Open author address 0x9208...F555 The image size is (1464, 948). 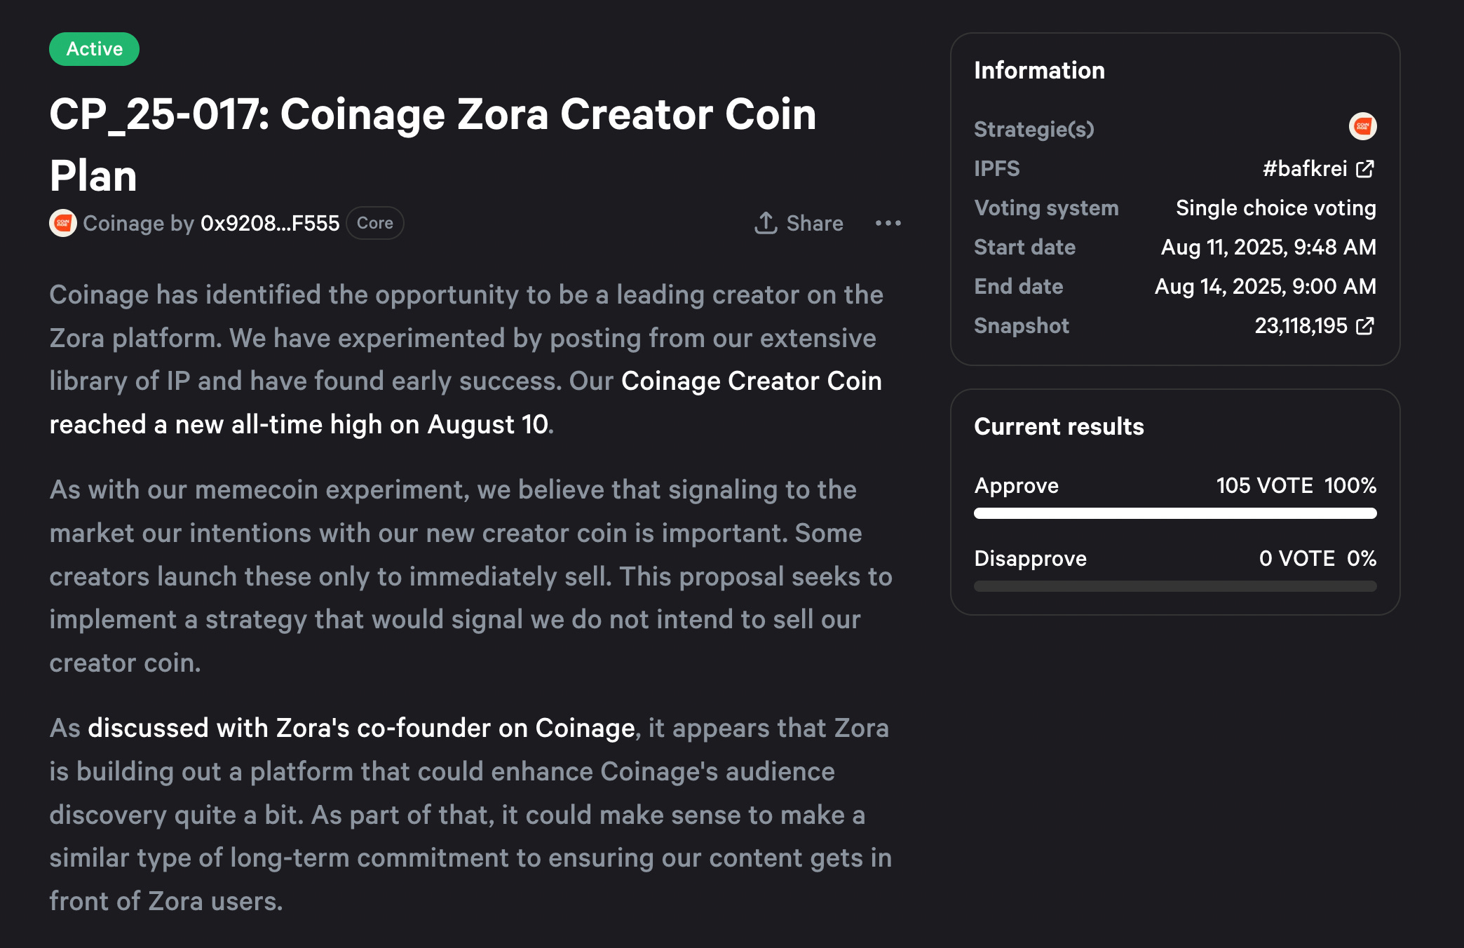270,223
